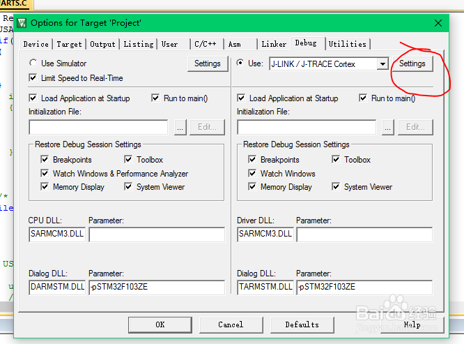Click the Driver DLL Parameter field

pyautogui.click(x=364, y=234)
